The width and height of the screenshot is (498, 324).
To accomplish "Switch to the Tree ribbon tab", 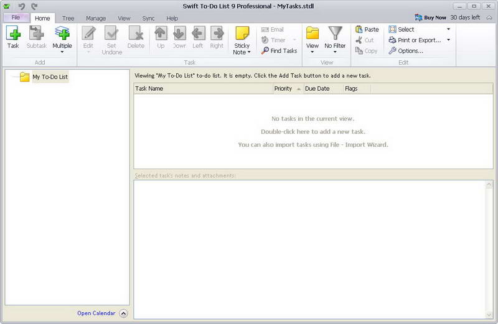I will coord(68,19).
